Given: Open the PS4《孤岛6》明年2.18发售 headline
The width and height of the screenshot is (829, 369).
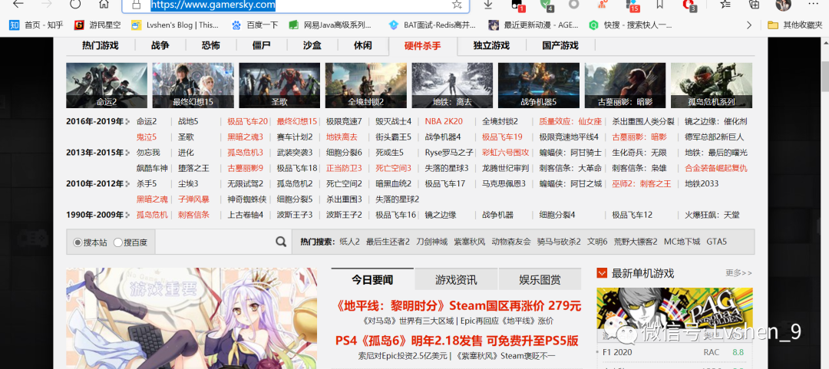Looking at the screenshot, I should (457, 341).
